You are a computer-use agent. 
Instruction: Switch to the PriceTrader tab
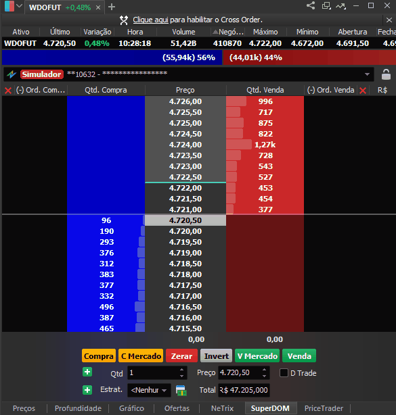[324, 408]
